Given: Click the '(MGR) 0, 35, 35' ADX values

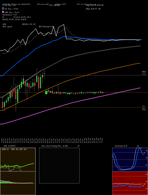Looking at the screenshot, I should pyautogui.click(x=28, y=24).
